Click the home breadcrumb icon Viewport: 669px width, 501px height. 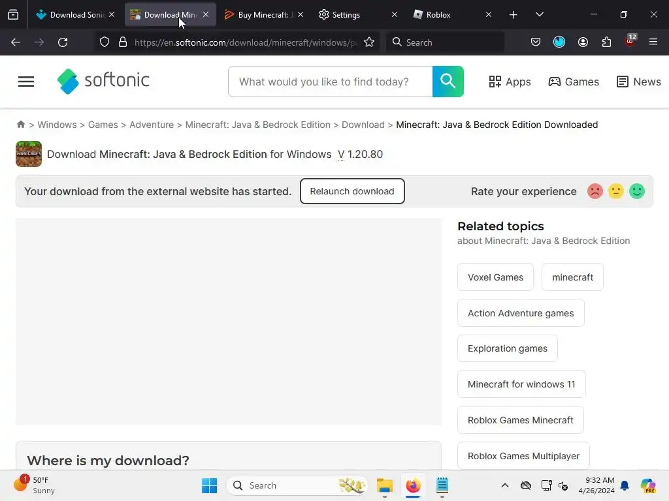click(x=21, y=125)
